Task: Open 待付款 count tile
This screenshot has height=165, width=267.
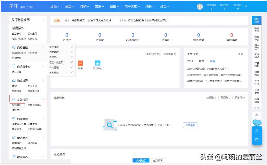Action: (x=67, y=37)
